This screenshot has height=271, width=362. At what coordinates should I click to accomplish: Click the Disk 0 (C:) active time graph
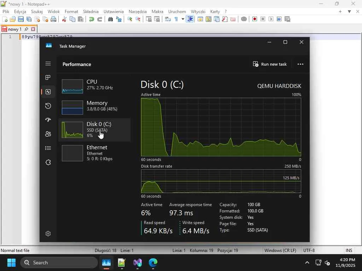(x=221, y=127)
